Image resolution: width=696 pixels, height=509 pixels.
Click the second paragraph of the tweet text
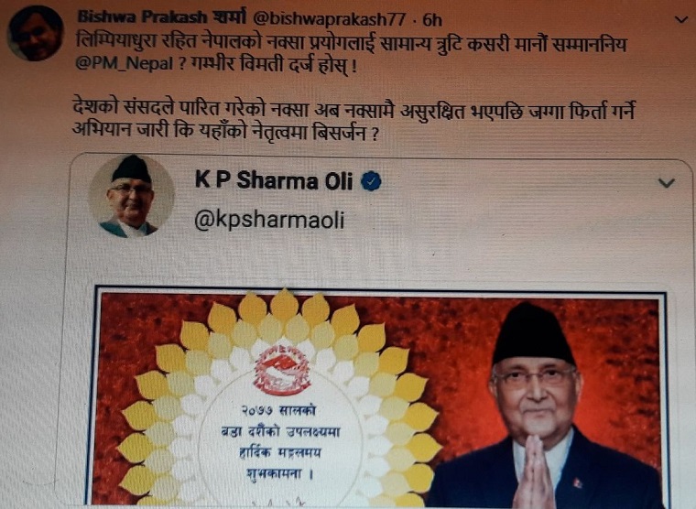coord(353,121)
